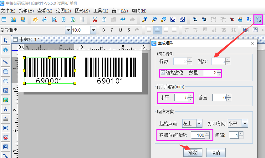This screenshot has height=158, width=265.
Task: Fit to window zoom icon
Action: (173, 19)
